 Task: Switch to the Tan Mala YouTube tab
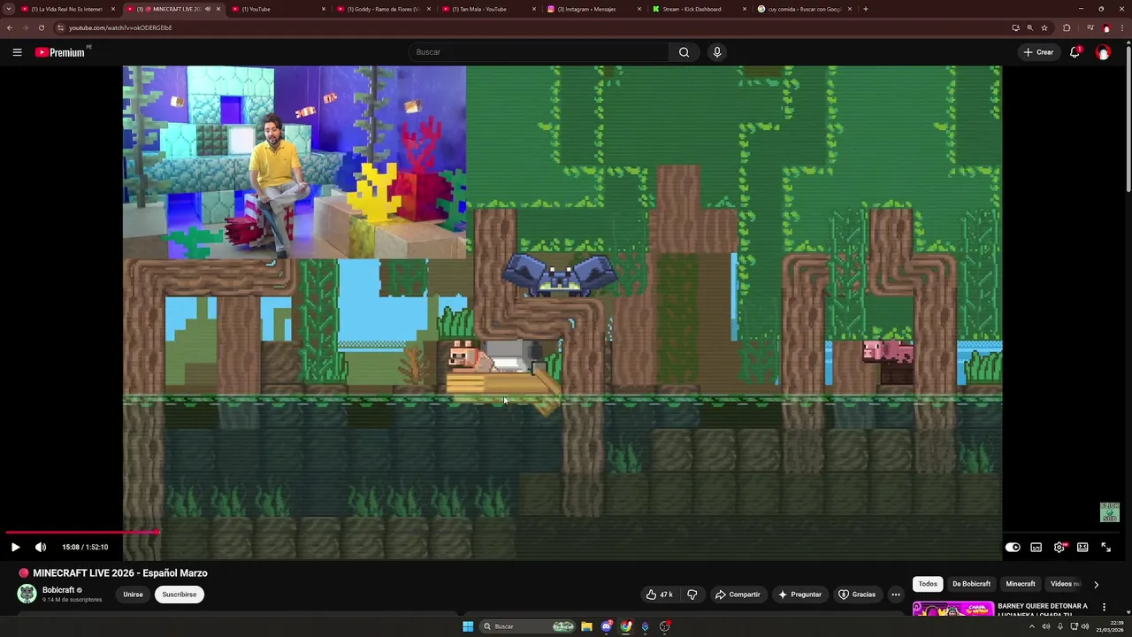(x=487, y=9)
